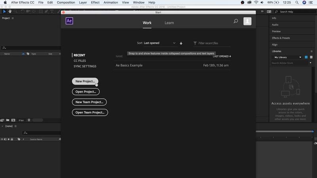
Task: Click the timeline zoom navigator bar
Action: click(284, 131)
